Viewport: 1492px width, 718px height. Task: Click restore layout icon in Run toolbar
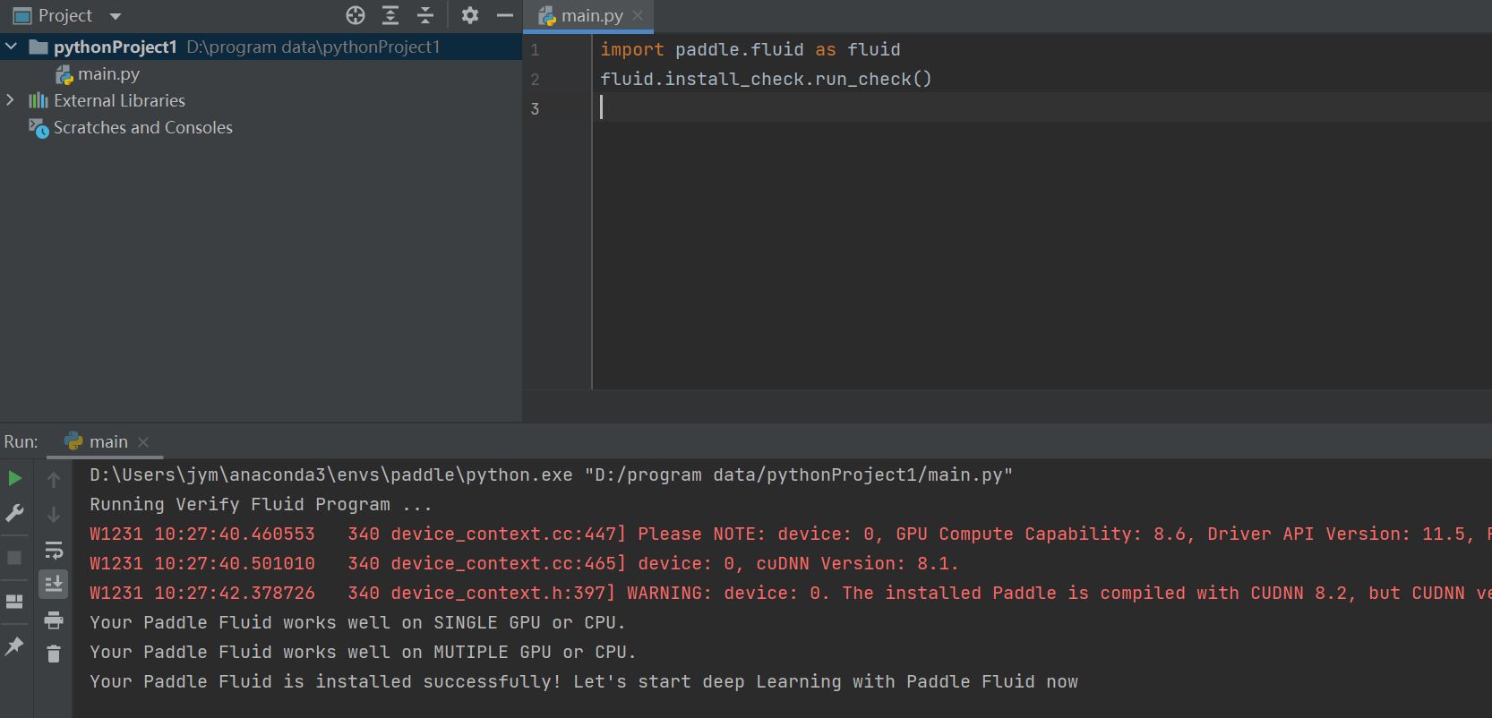pos(14,602)
